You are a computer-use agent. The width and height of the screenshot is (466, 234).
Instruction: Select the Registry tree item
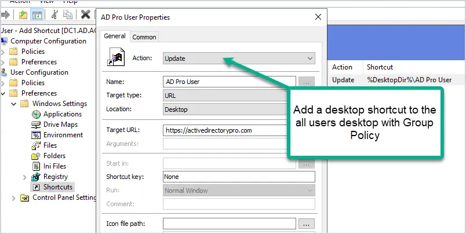(x=56, y=177)
